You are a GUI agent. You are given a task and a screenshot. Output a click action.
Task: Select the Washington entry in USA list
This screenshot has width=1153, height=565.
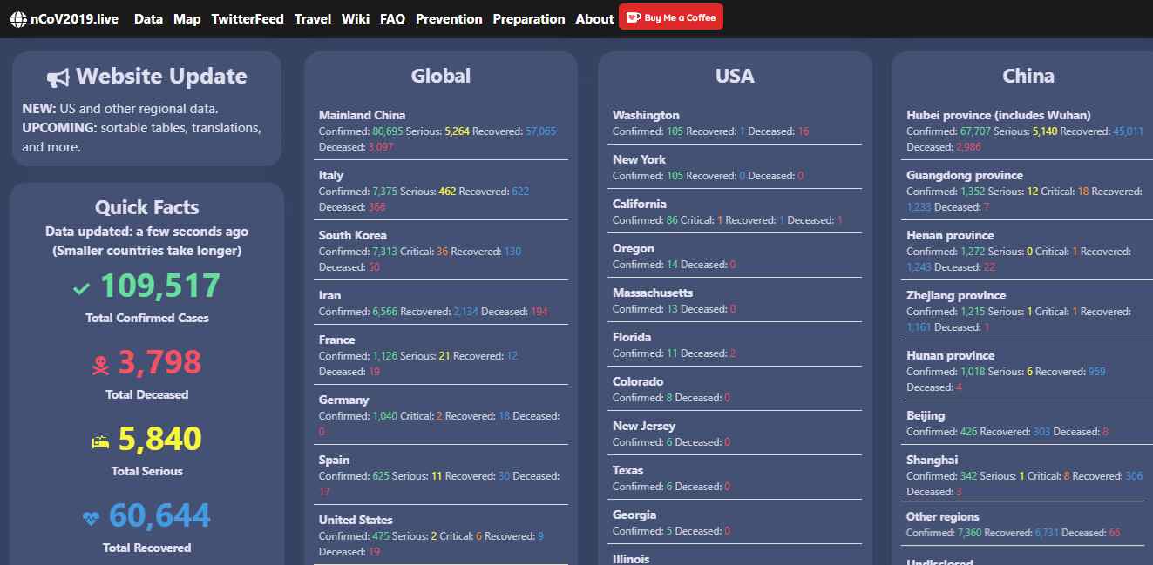646,115
